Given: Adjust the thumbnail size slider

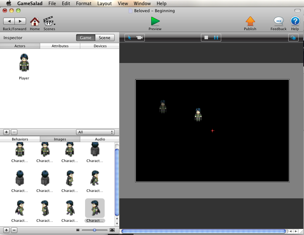Looking at the screenshot, I should (x=94, y=230).
